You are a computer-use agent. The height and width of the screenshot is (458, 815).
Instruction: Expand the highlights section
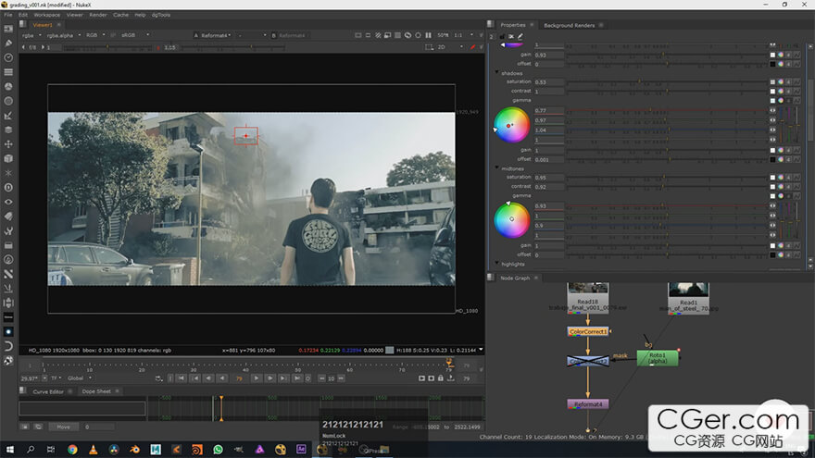pos(497,264)
